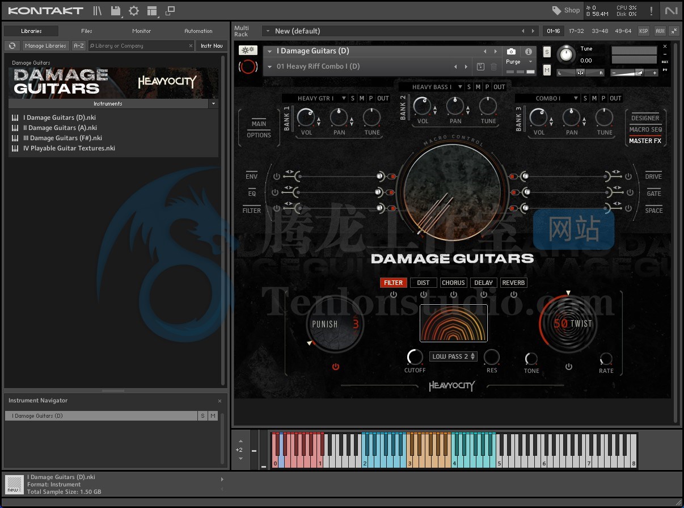The height and width of the screenshot is (508, 684).
Task: Clear the library search with the x icon
Action: click(x=191, y=46)
